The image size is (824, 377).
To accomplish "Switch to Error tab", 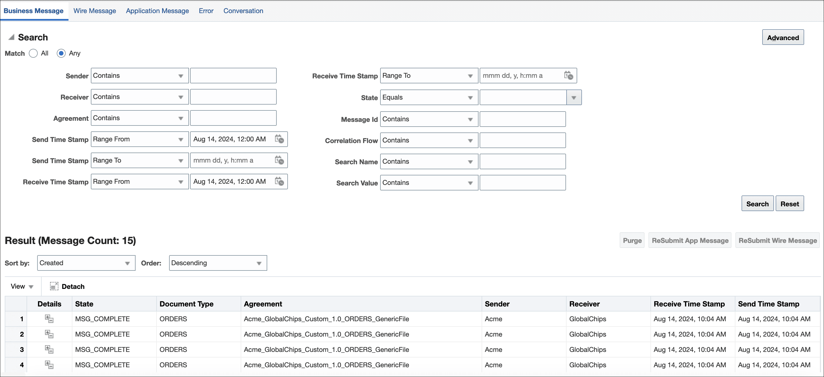I will click(206, 11).
